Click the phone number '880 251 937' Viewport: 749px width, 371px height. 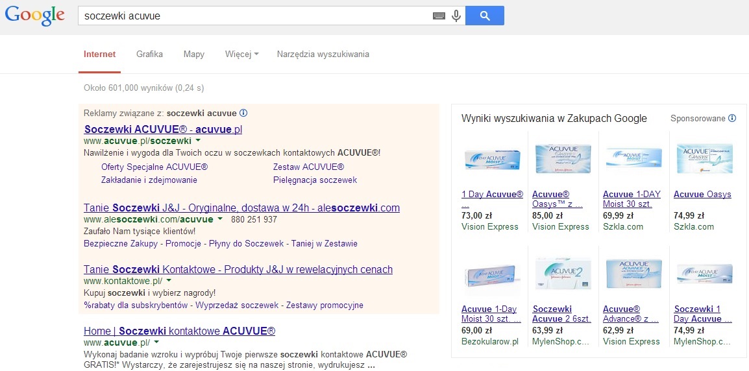(254, 220)
